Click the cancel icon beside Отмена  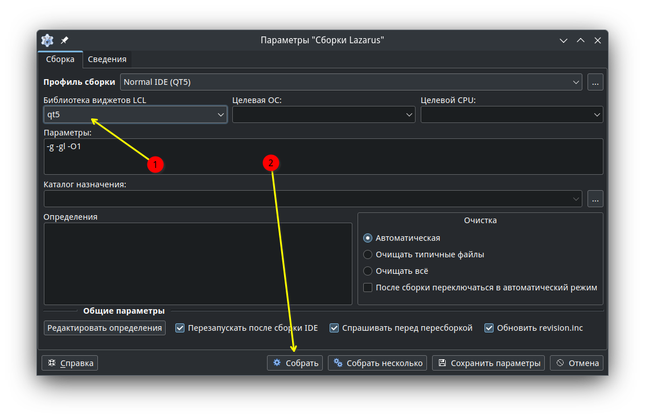coord(560,363)
